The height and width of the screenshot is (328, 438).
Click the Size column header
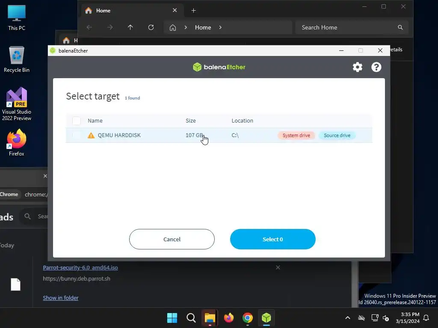pos(190,121)
